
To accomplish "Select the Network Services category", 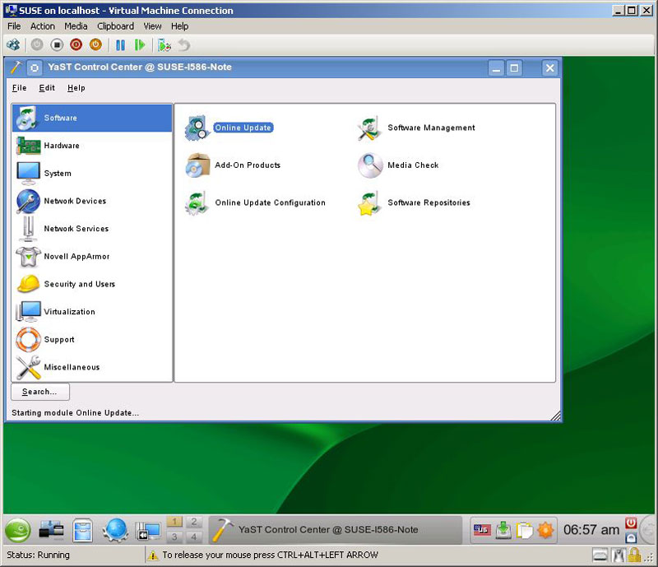I will [x=92, y=229].
